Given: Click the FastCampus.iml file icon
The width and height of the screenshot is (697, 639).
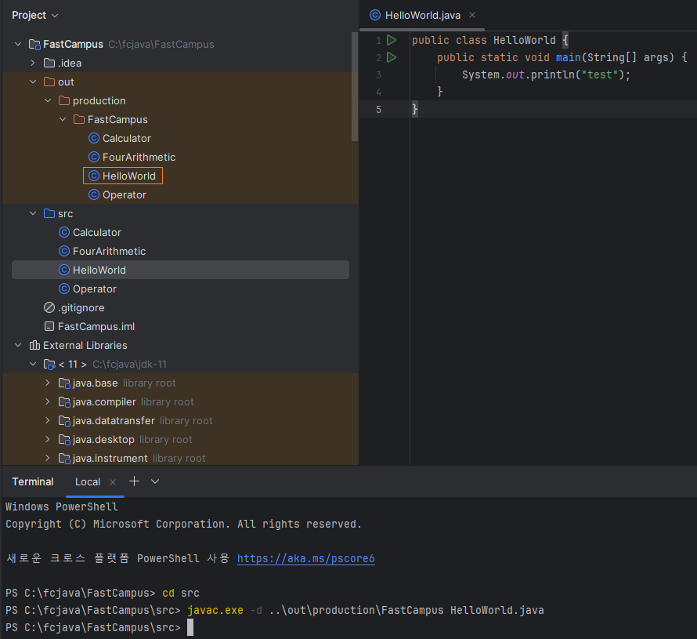Looking at the screenshot, I should point(49,326).
